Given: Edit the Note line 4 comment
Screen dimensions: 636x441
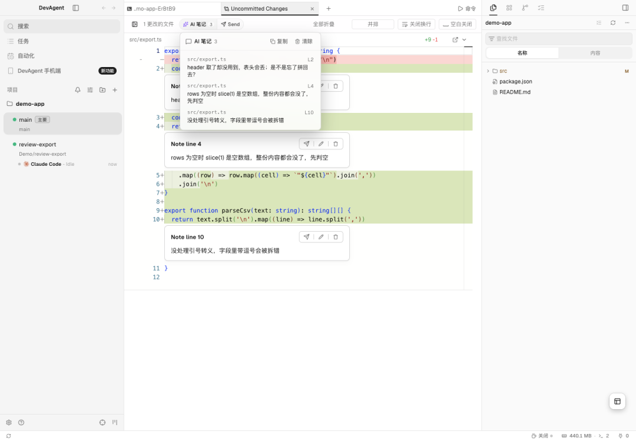Looking at the screenshot, I should tap(321, 143).
